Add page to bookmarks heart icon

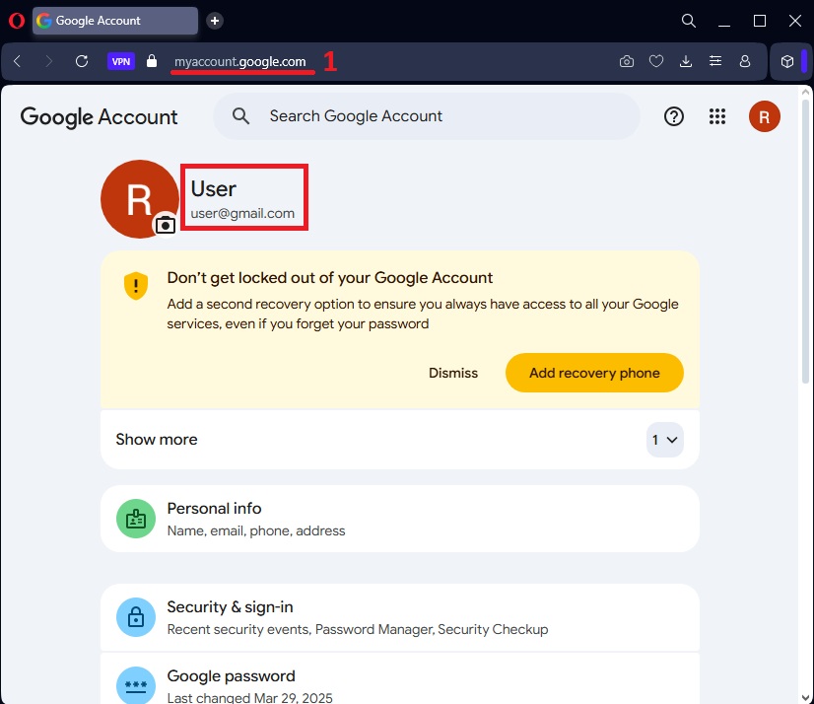656,61
